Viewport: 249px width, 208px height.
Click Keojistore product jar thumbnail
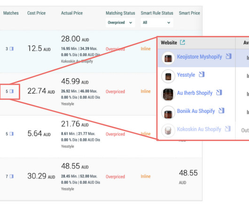pyautogui.click(x=168, y=58)
